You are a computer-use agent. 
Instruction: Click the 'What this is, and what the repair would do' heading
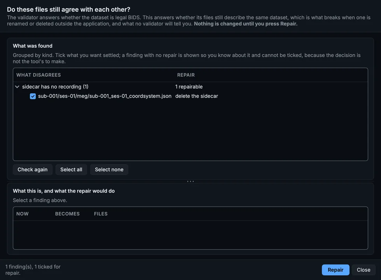pyautogui.click(x=64, y=191)
